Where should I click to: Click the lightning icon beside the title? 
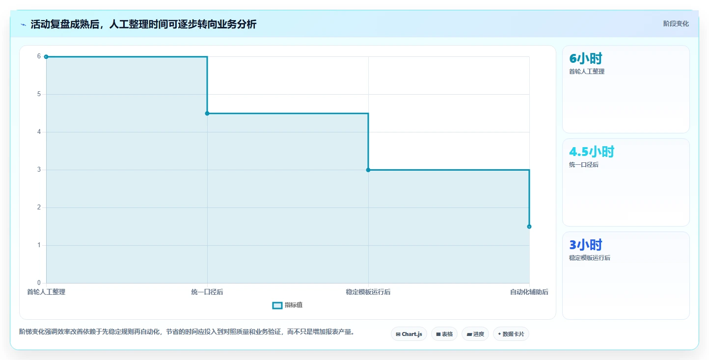coord(23,25)
